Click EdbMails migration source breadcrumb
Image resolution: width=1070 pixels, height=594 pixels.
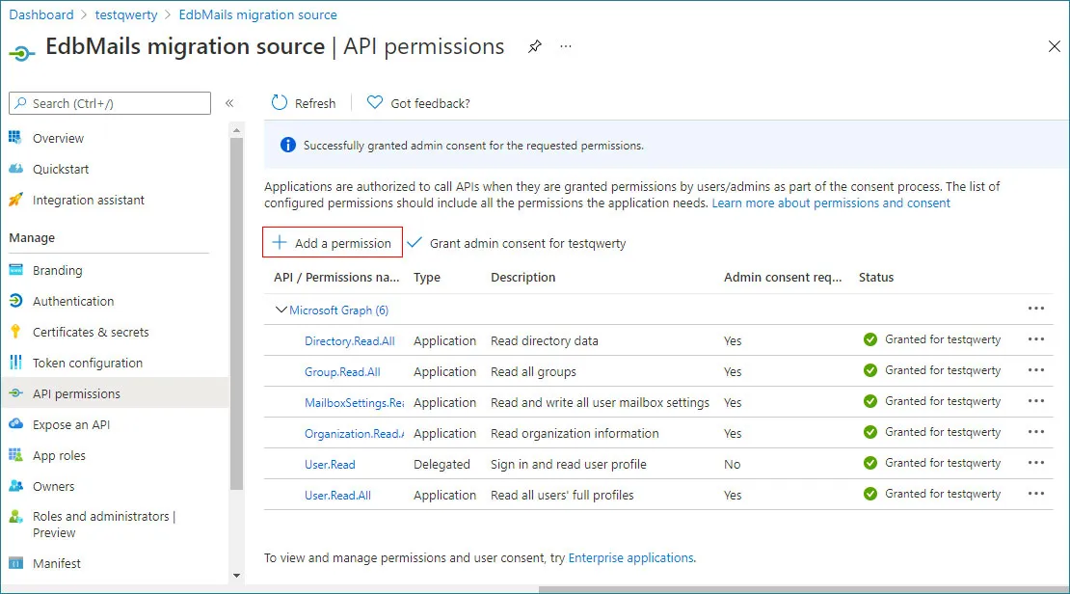coord(257,14)
